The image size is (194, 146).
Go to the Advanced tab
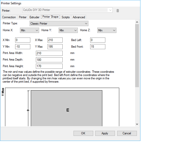coord(79,17)
